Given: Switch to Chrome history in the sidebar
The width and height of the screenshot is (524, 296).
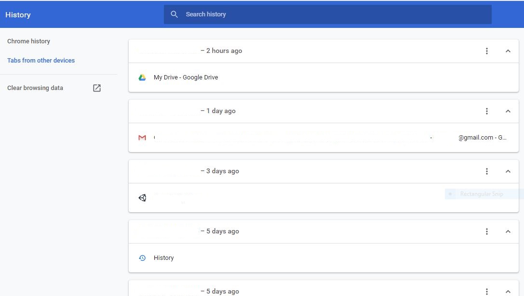Looking at the screenshot, I should 28,41.
